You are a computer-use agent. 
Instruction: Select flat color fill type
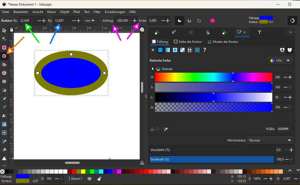pyautogui.click(x=160, y=50)
